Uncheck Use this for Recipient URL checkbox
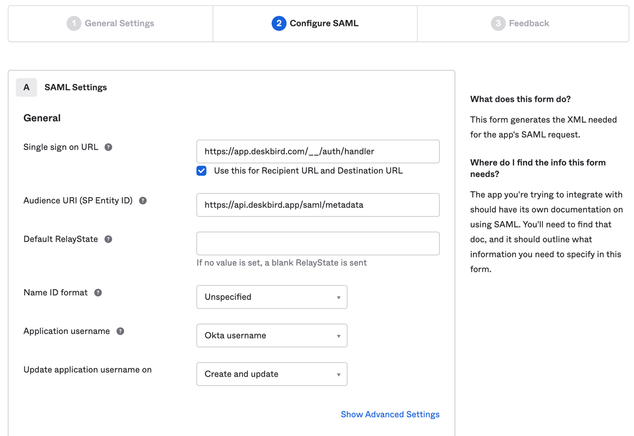This screenshot has width=634, height=436. (x=201, y=171)
